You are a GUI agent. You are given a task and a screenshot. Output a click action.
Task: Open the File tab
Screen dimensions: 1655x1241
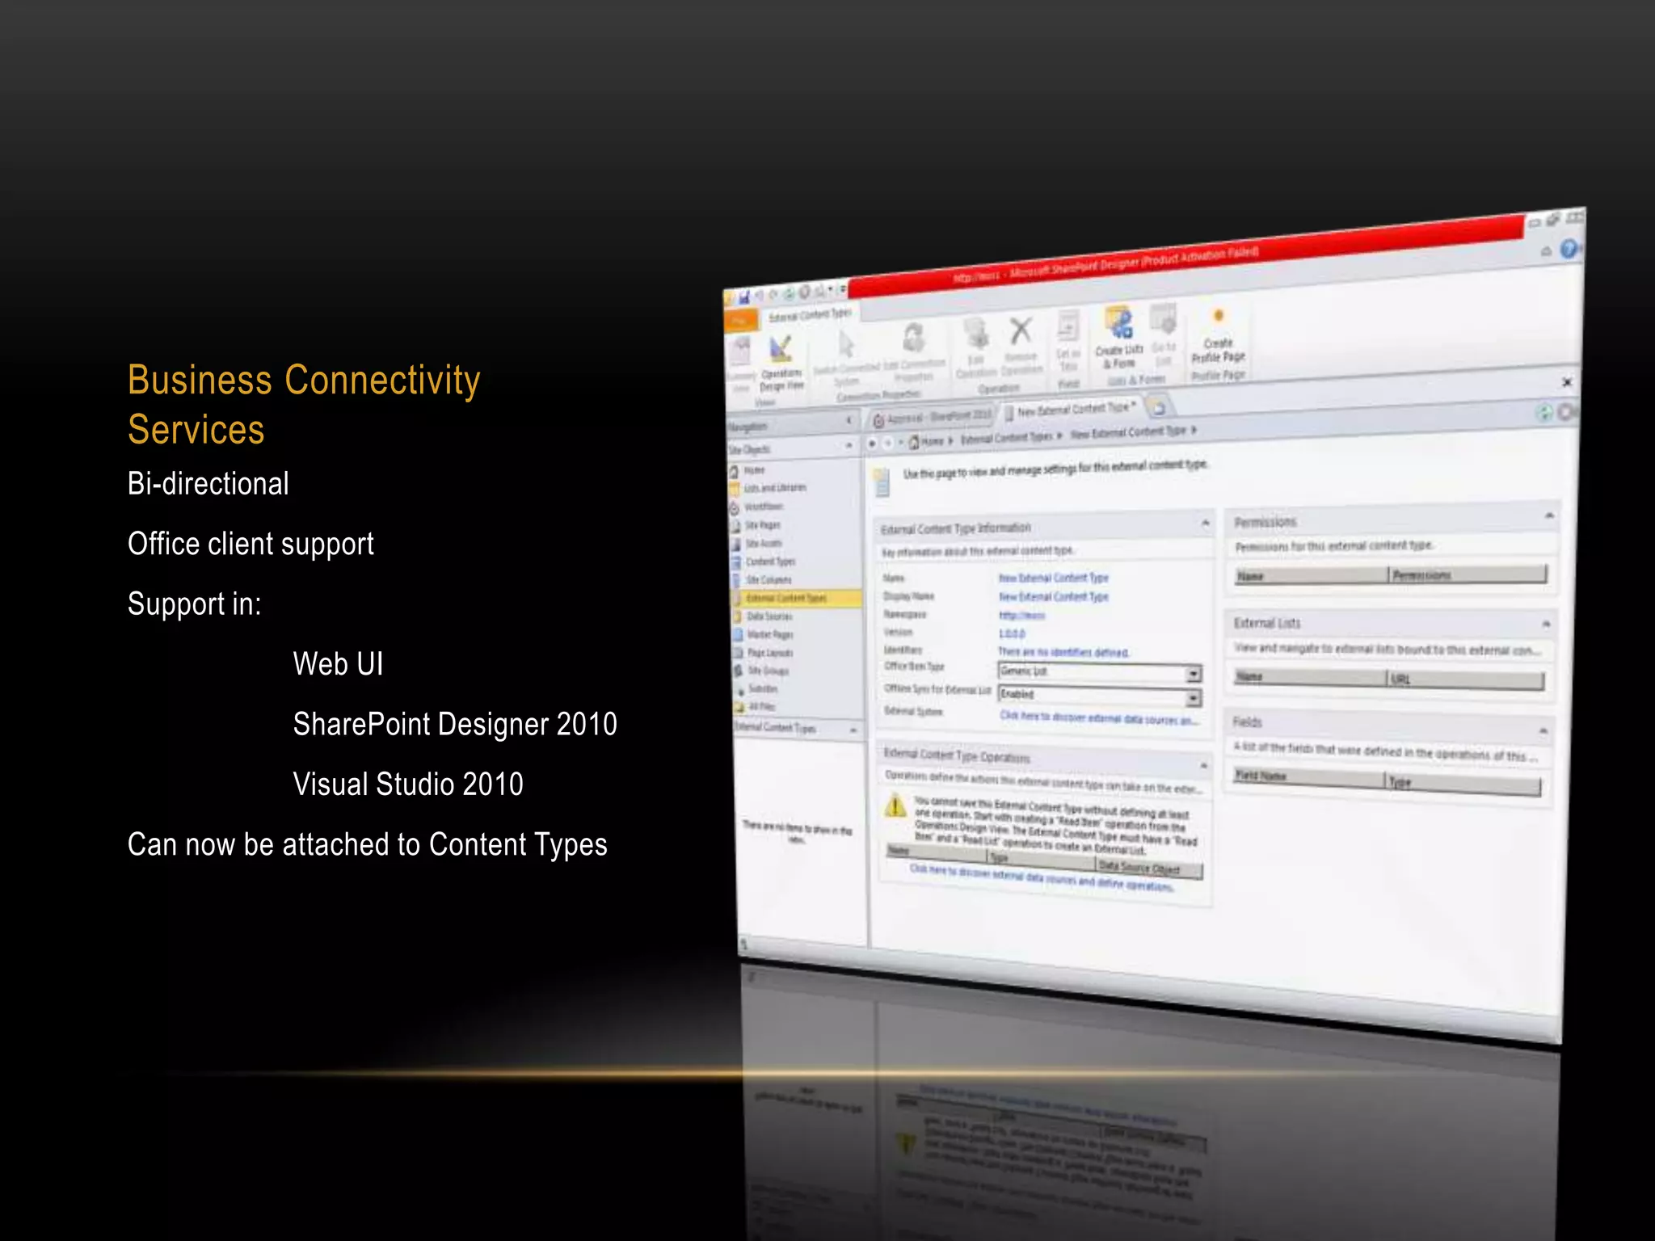pyautogui.click(x=740, y=320)
